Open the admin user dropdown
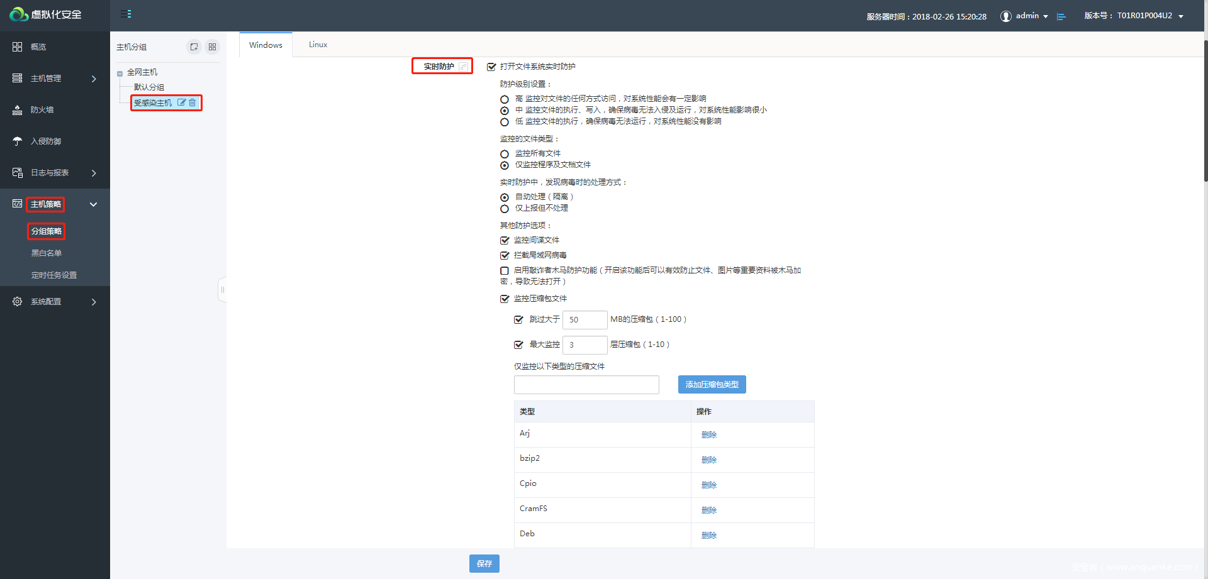Image resolution: width=1208 pixels, height=579 pixels. (x=1027, y=16)
